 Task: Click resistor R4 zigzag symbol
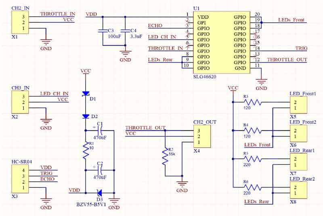click(x=253, y=130)
